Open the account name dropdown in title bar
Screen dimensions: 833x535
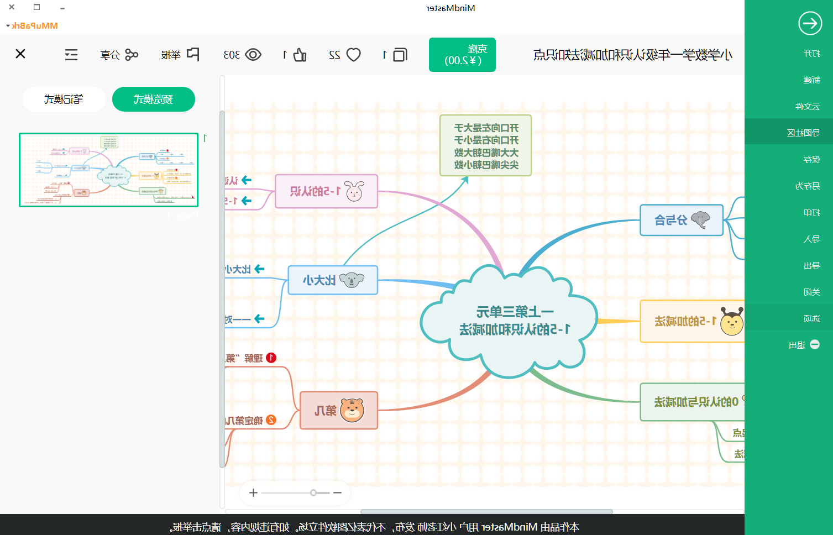pyautogui.click(x=32, y=25)
